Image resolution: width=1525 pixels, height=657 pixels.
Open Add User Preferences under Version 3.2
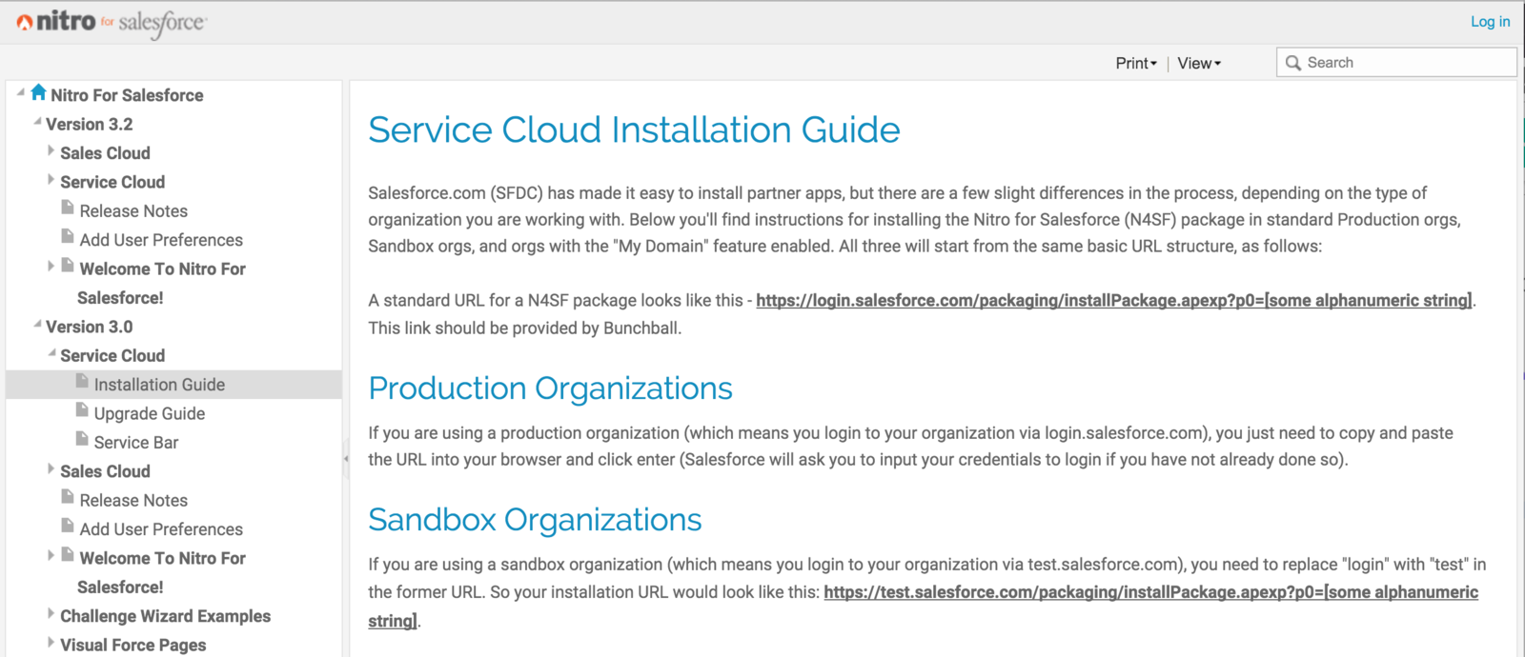click(161, 240)
